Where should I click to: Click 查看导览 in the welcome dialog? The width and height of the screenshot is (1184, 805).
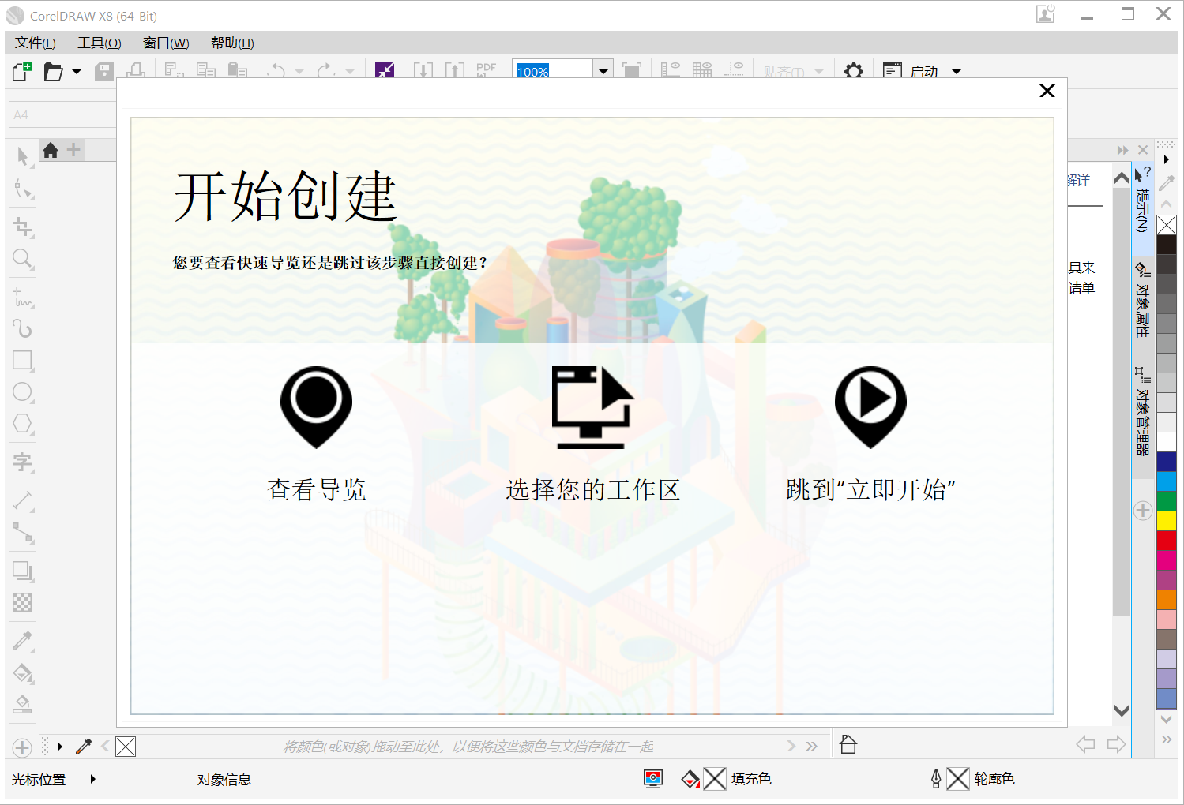[x=316, y=489]
